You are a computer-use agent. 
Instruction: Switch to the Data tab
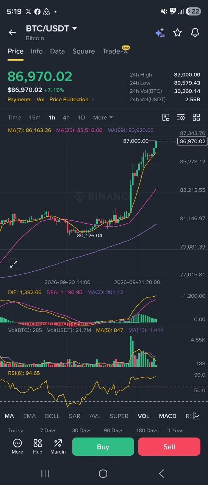pyautogui.click(x=57, y=51)
